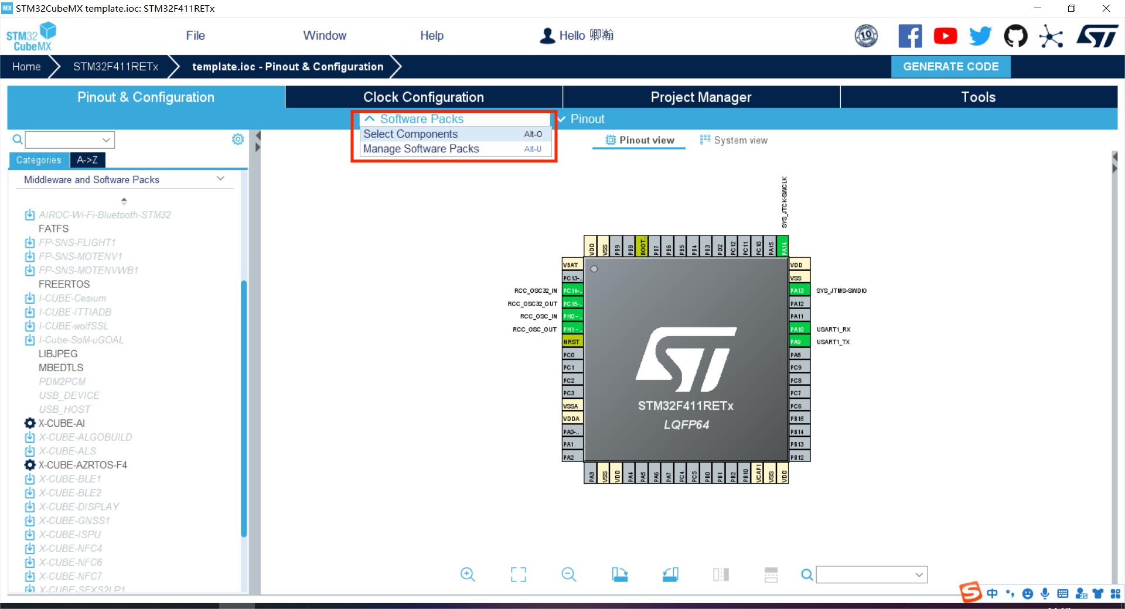Click the zoom in icon below the chip
1125x609 pixels.
tap(468, 574)
